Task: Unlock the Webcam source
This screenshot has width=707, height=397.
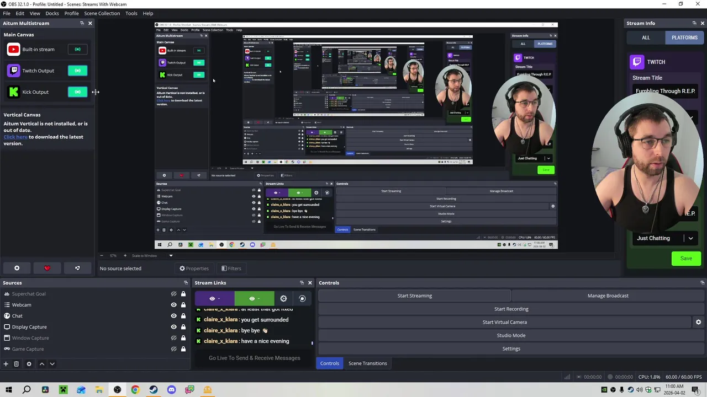Action: click(183, 305)
